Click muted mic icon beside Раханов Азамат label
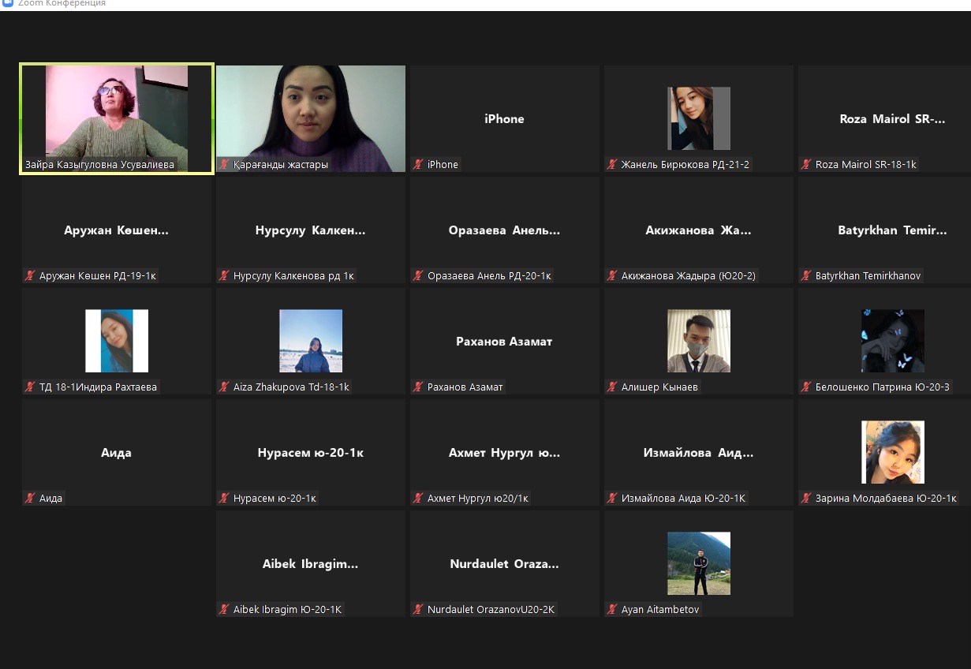 [x=419, y=387]
